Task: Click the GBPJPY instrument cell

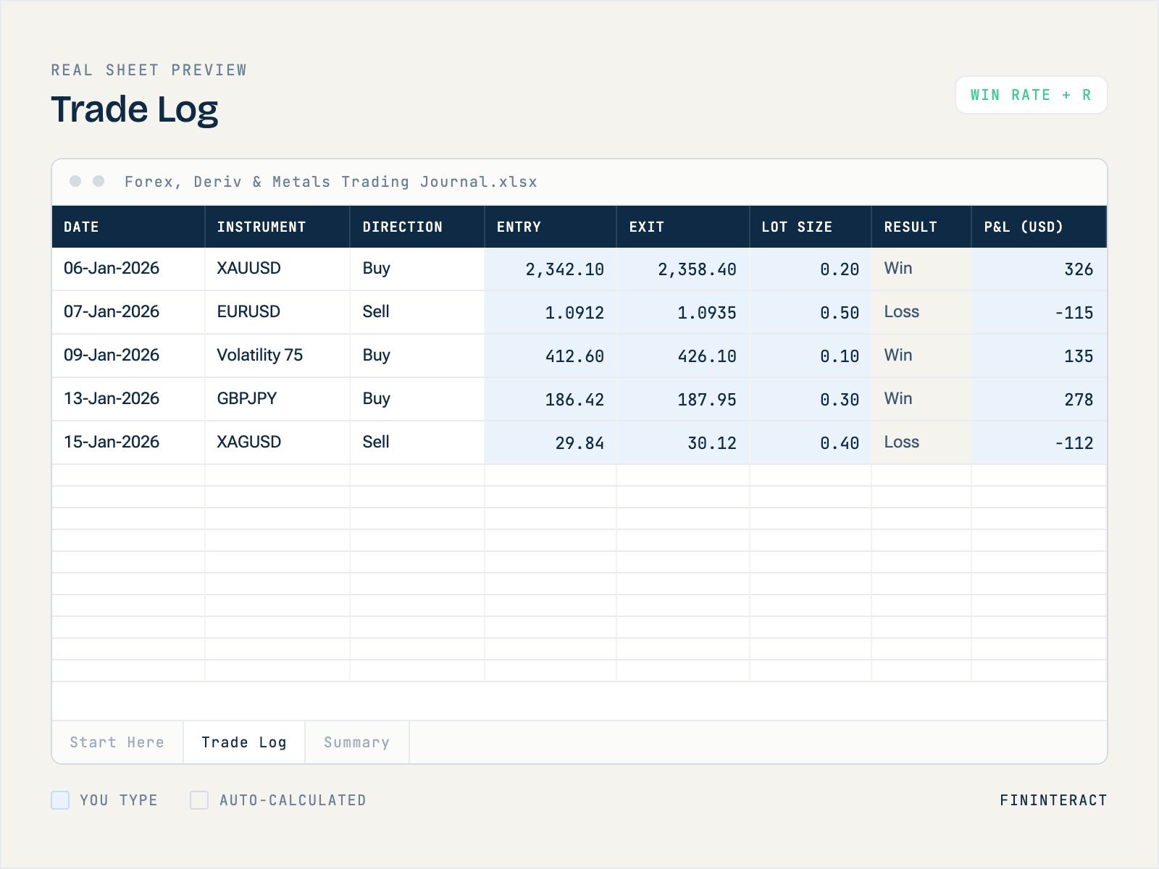Action: 277,399
